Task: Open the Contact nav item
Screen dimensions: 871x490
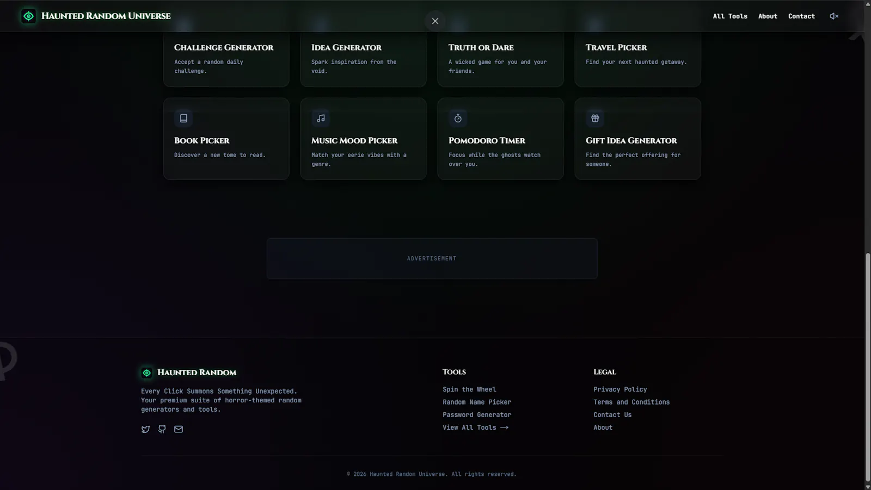Action: [x=801, y=16]
